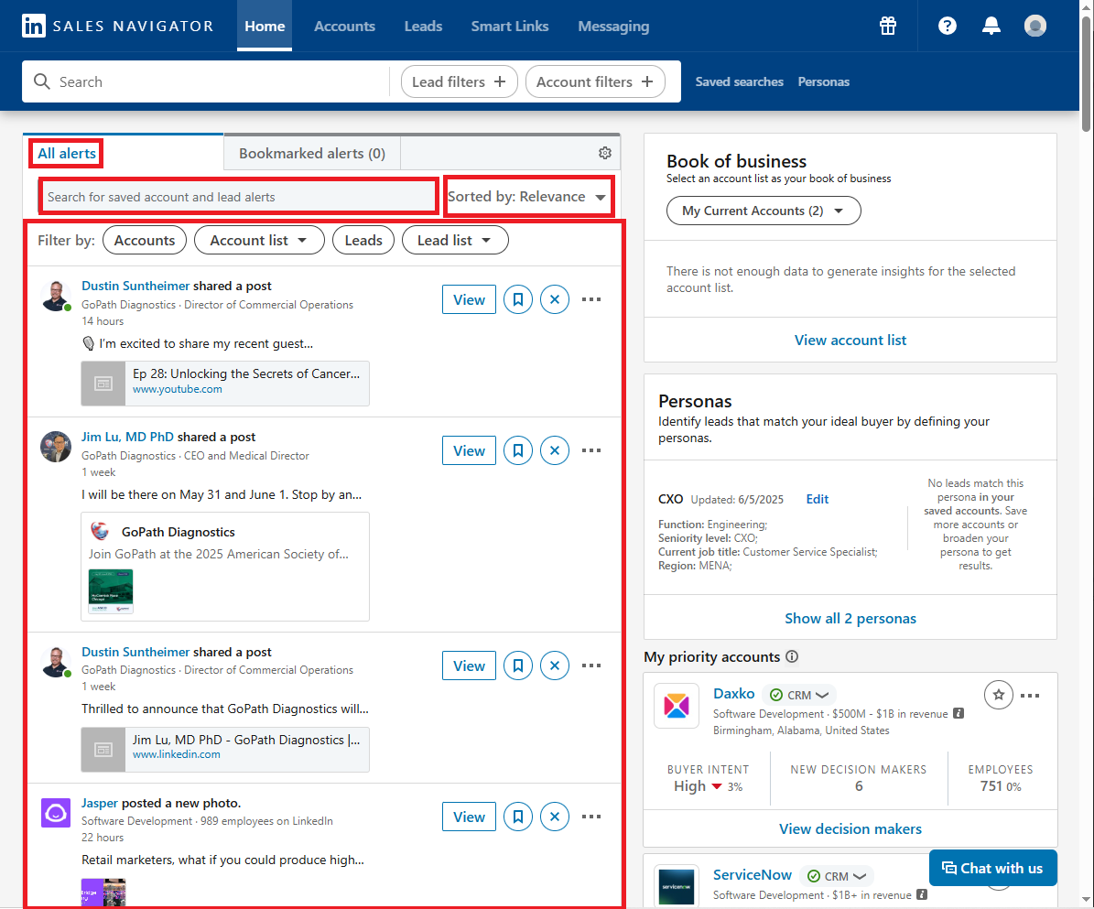Star the Daxko priority account
The image size is (1094, 909).
click(x=999, y=695)
